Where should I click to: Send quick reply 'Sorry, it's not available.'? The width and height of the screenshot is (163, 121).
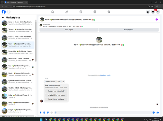(56, 99)
